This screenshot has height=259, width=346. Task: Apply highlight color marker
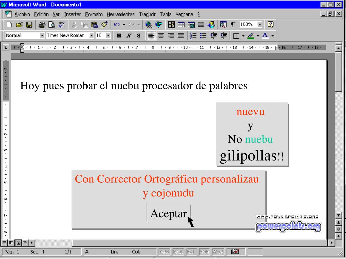(x=251, y=36)
